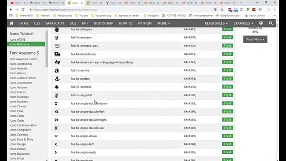Click Try it for fas fa-angle-down
Image resolution: width=286 pixels, height=161 pixels.
click(x=227, y=136)
